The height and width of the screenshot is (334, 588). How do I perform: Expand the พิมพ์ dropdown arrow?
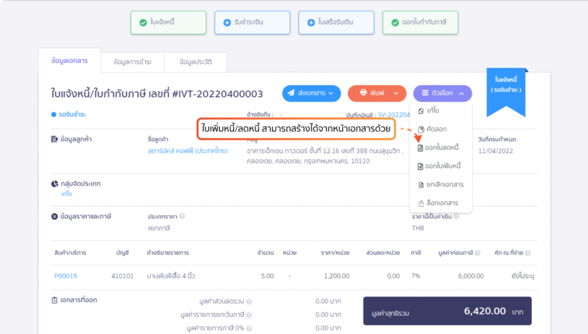pyautogui.click(x=396, y=94)
